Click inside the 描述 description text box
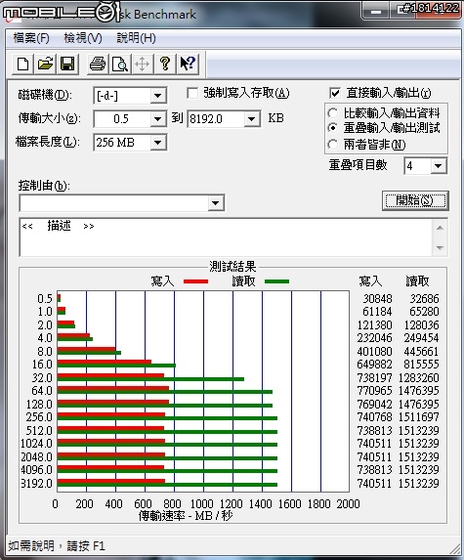Viewport: 464px width, 560px height. 226,237
